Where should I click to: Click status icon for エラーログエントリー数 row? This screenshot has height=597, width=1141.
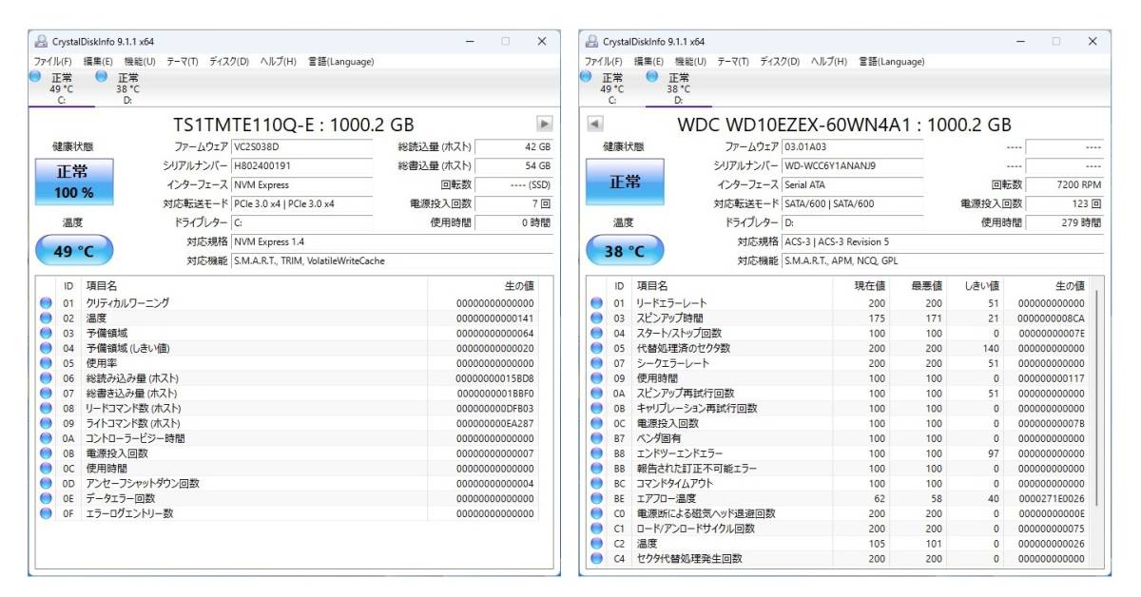tap(46, 513)
